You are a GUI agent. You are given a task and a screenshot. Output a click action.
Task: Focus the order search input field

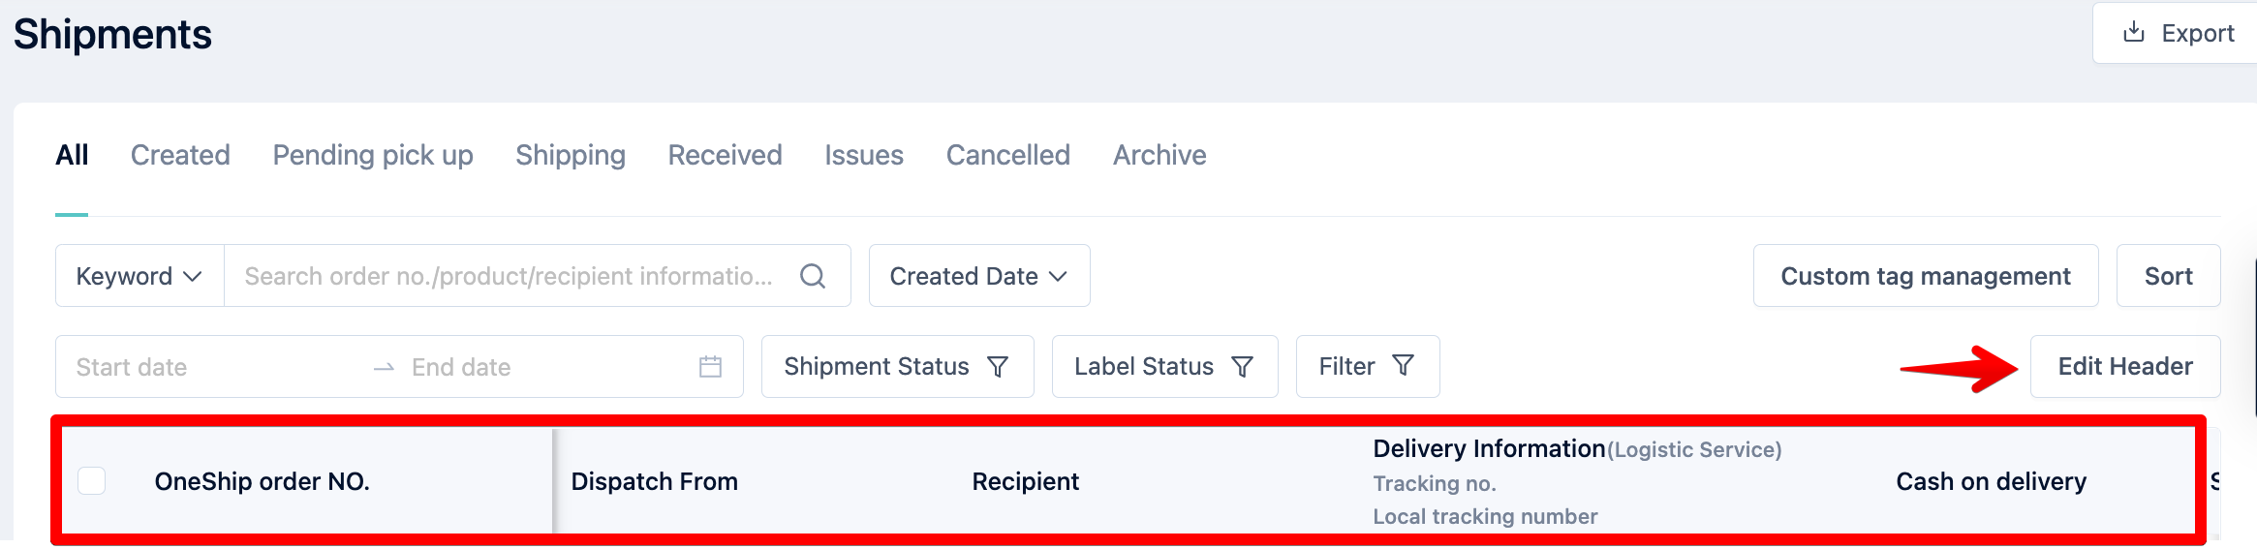click(510, 276)
